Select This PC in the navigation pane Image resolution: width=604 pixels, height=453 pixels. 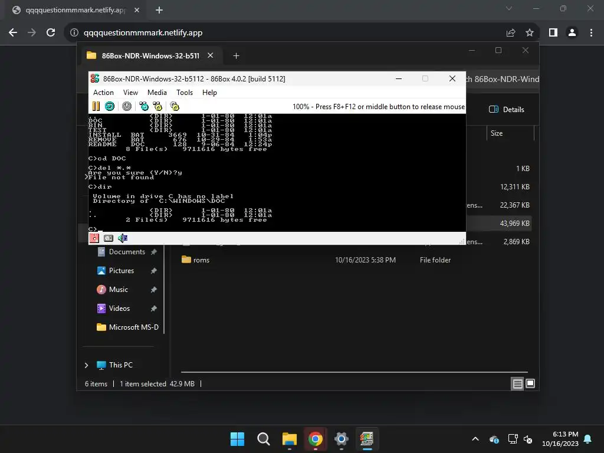tap(120, 365)
